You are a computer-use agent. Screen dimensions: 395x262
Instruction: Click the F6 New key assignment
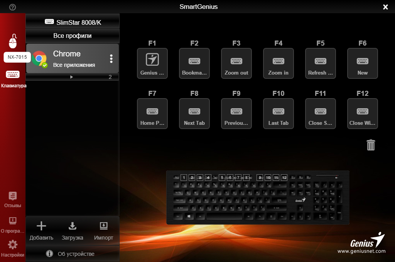tap(363, 63)
